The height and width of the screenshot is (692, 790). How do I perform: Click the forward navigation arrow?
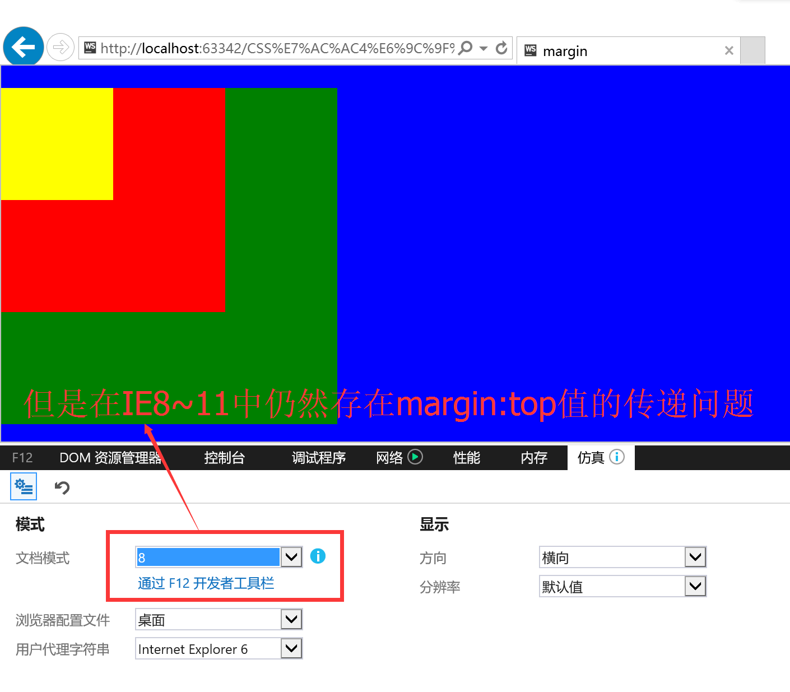[61, 47]
